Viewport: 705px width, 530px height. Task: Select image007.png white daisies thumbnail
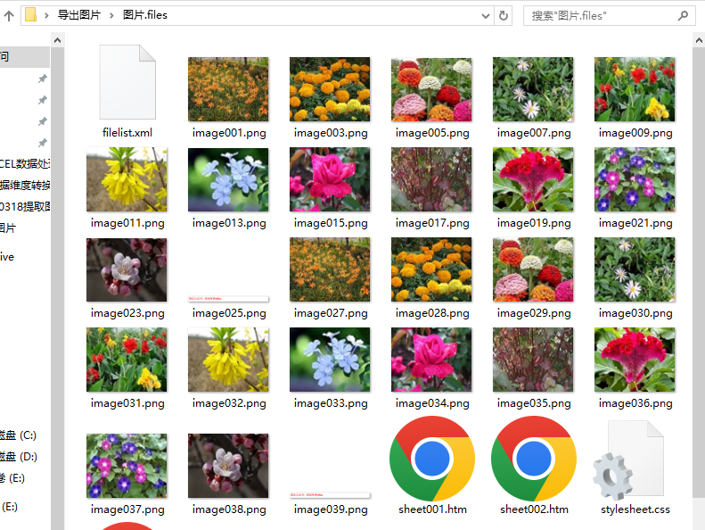[x=533, y=89]
